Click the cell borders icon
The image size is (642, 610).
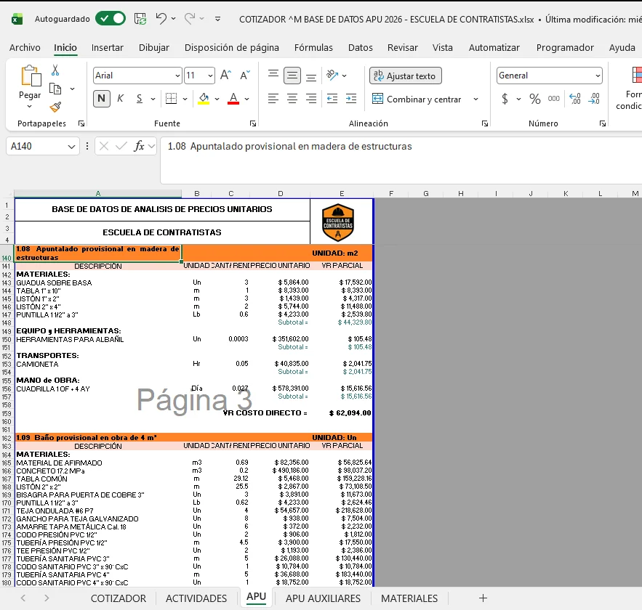tap(171, 99)
